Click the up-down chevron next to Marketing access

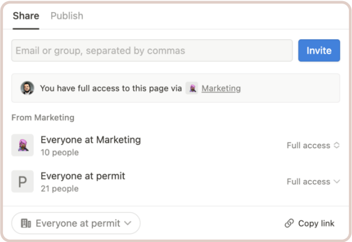point(336,145)
